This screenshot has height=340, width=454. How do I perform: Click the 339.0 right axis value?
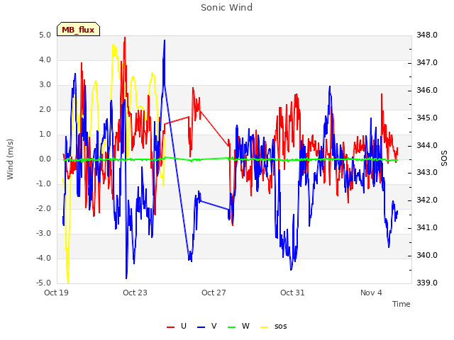click(427, 283)
